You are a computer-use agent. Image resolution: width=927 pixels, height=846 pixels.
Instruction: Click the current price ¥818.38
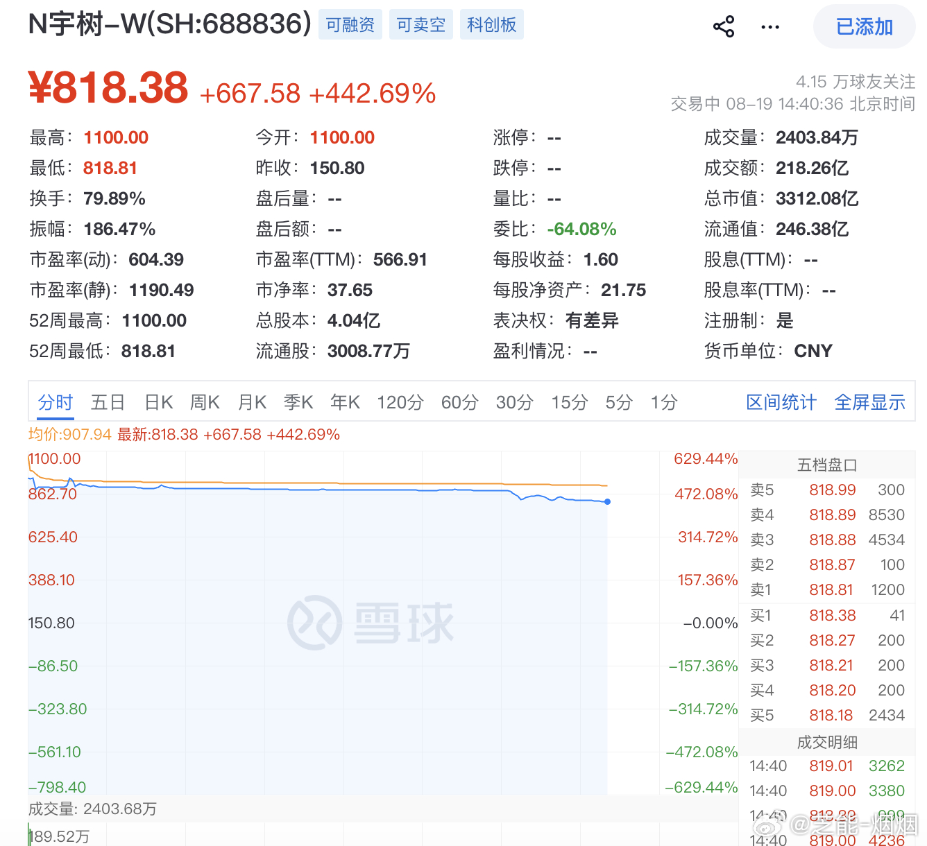point(108,88)
